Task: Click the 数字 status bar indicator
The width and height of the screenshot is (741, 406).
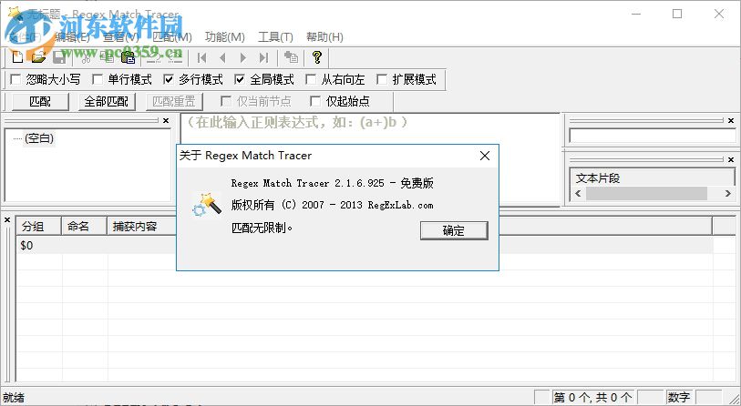Action: 679,398
